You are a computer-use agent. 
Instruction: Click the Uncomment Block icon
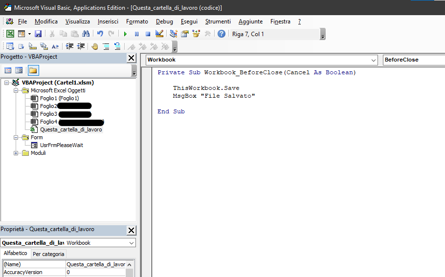click(117, 46)
